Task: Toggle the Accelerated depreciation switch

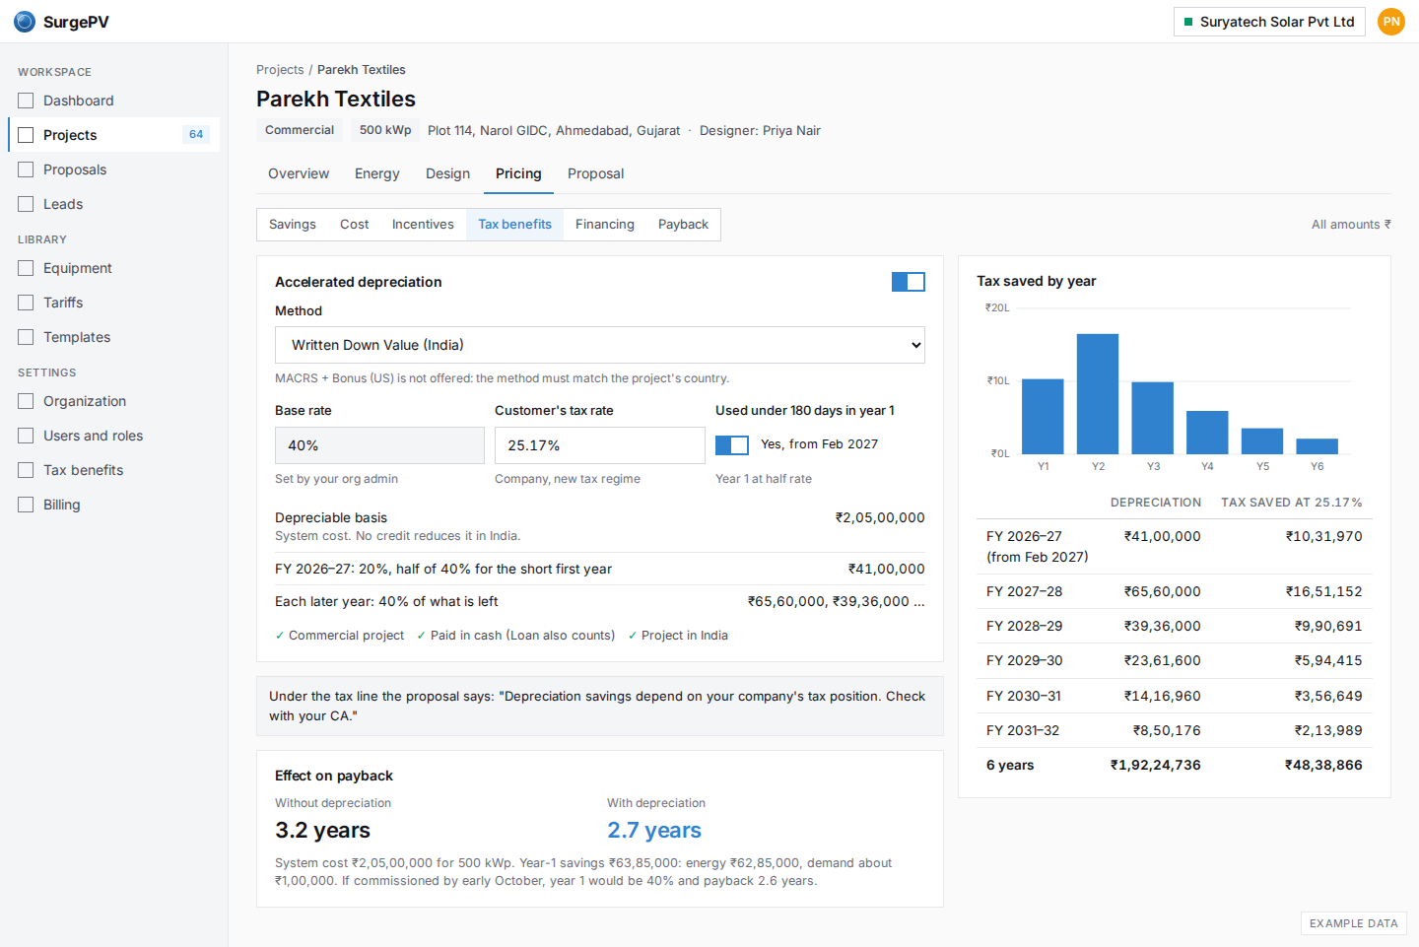Action: (909, 282)
